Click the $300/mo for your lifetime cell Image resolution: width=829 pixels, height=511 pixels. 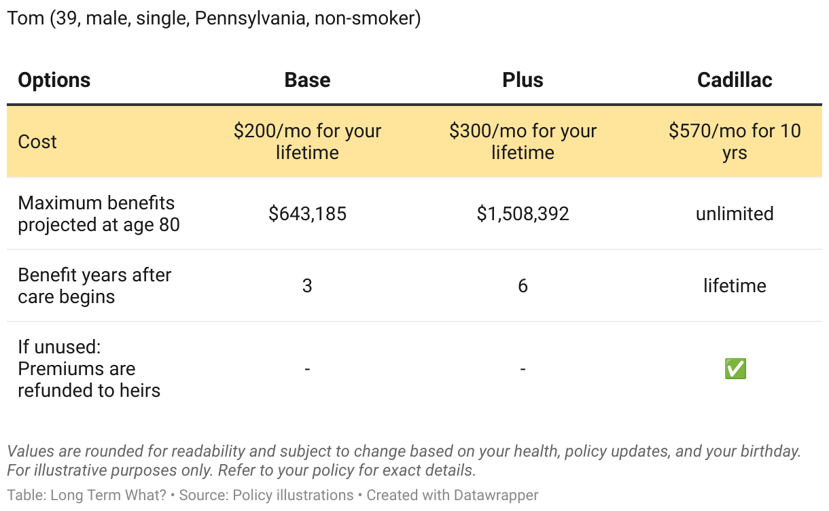coord(523,141)
